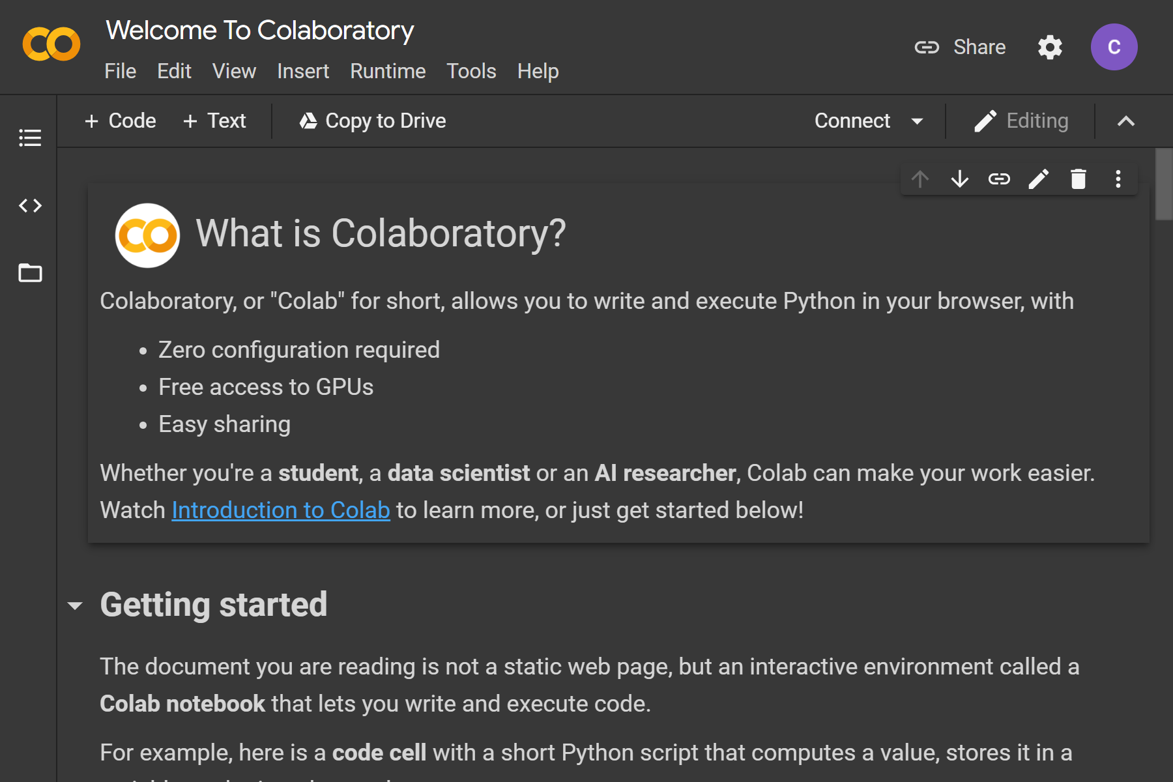
Task: Click the Copy to Drive button
Action: pyautogui.click(x=373, y=121)
